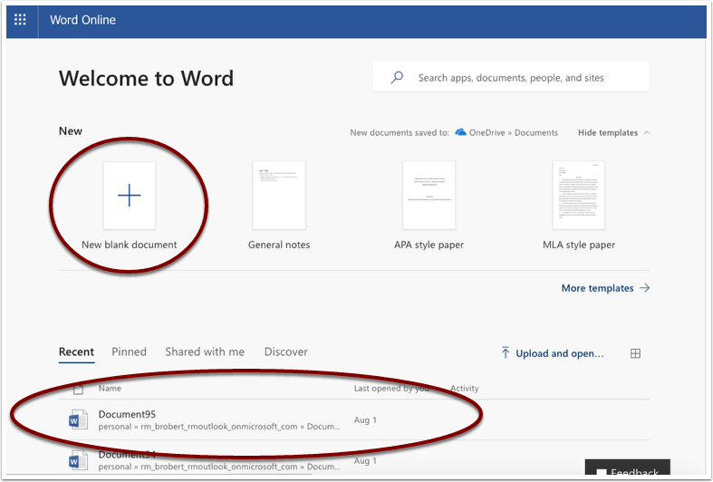Click the Document95 location path text
This screenshot has height=482, width=713.
(x=219, y=427)
